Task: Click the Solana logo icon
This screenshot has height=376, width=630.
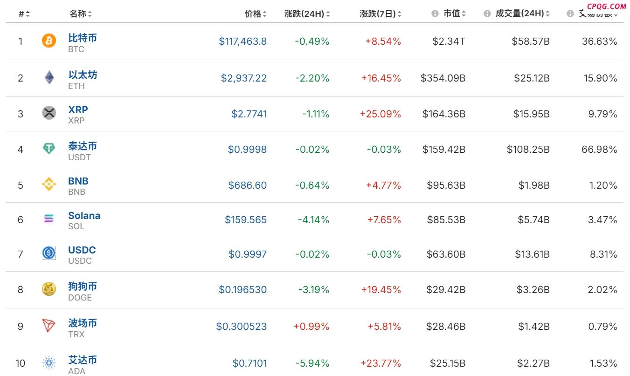Action: coord(48,218)
